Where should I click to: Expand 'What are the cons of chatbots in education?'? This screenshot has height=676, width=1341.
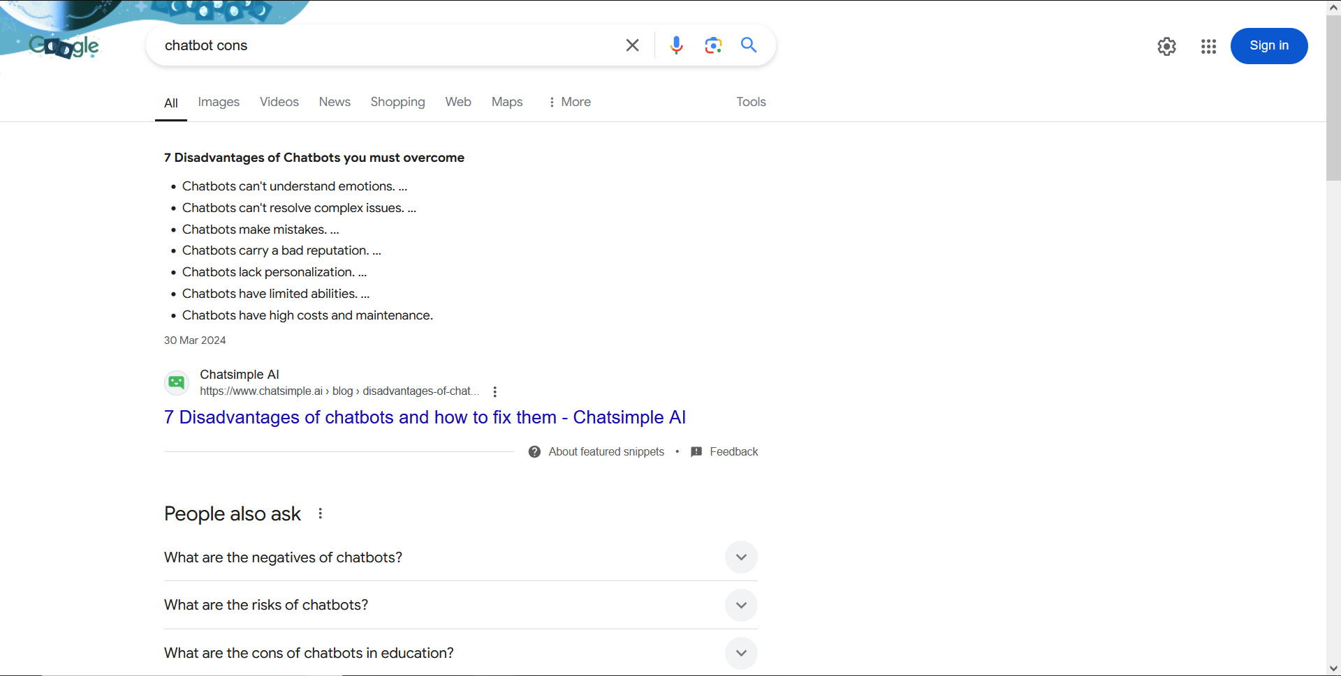[x=741, y=653]
